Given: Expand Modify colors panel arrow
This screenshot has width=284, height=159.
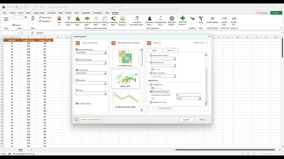Looking at the screenshot, I should coord(207,43).
